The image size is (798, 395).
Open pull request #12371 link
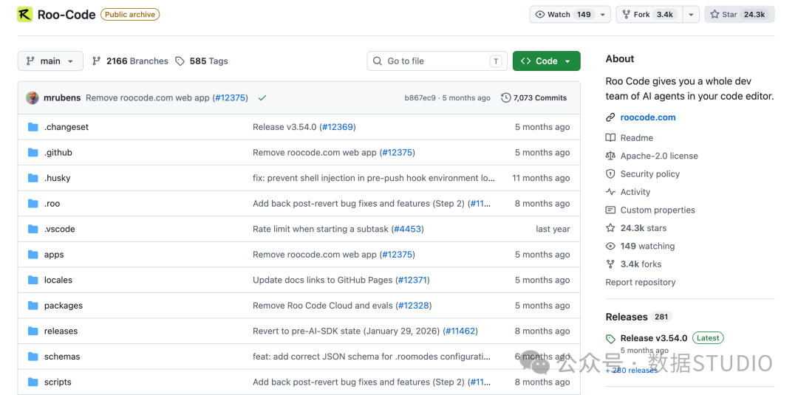[414, 280]
